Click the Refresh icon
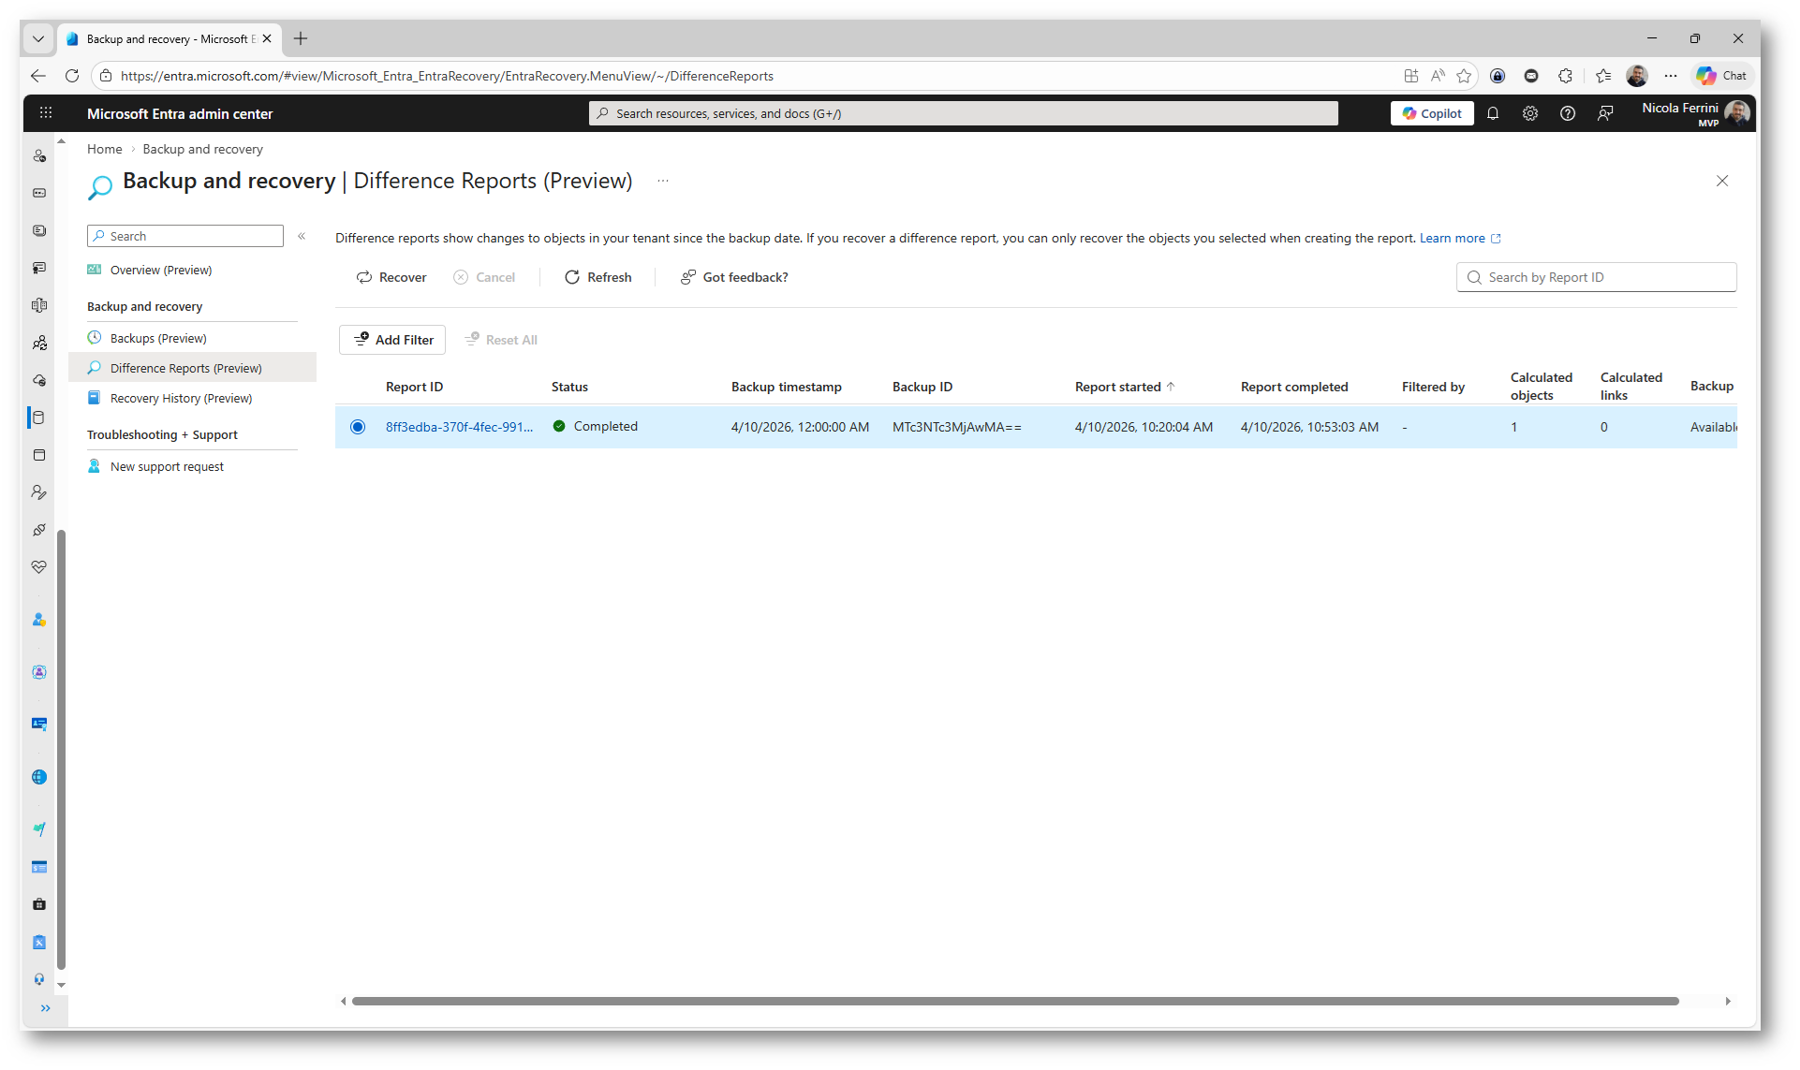The height and width of the screenshot is (1070, 1800). pos(571,277)
